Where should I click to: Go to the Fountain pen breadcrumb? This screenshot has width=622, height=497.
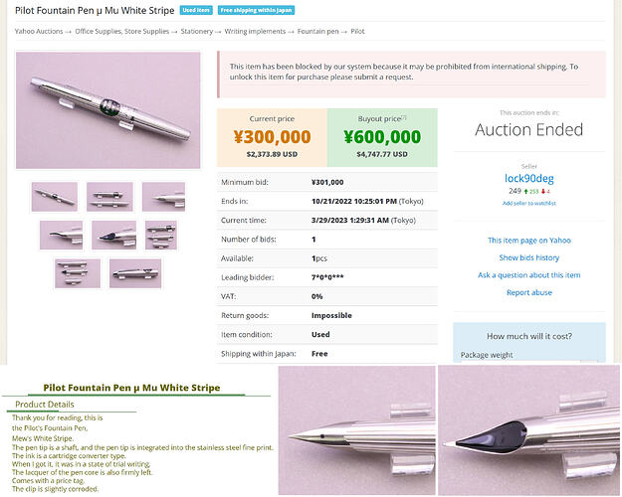(x=318, y=31)
